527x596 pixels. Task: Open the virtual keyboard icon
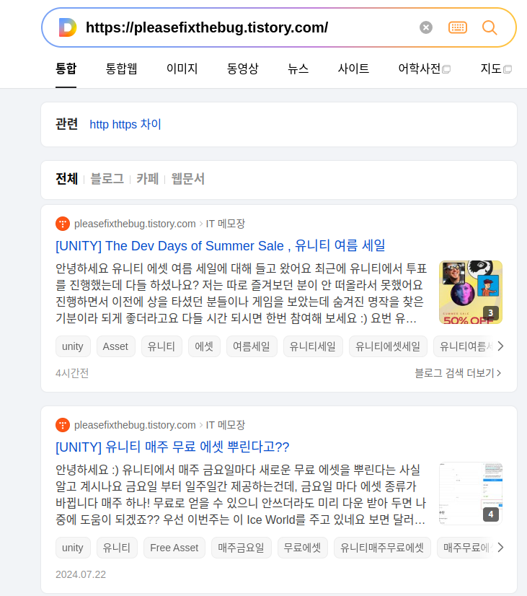[x=458, y=27]
